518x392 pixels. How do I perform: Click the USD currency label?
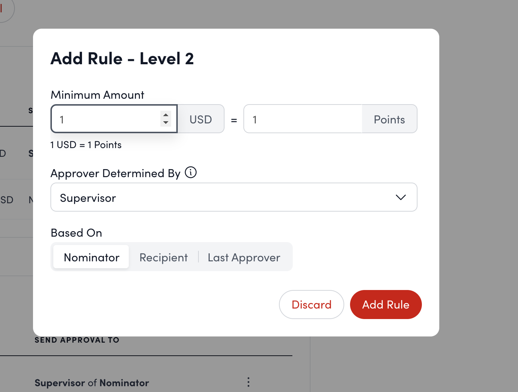pyautogui.click(x=200, y=119)
